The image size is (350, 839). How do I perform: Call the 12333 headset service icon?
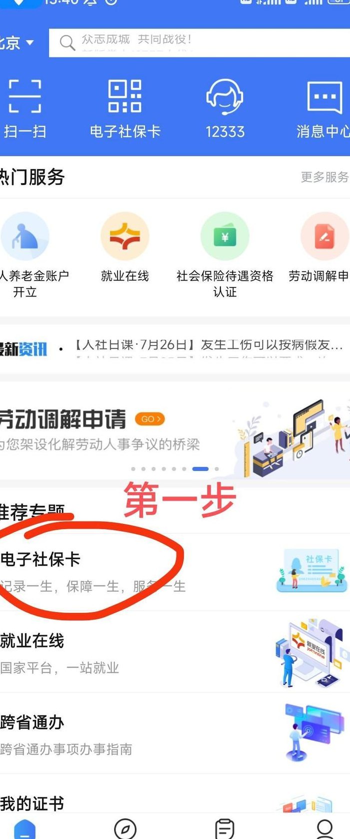(224, 96)
